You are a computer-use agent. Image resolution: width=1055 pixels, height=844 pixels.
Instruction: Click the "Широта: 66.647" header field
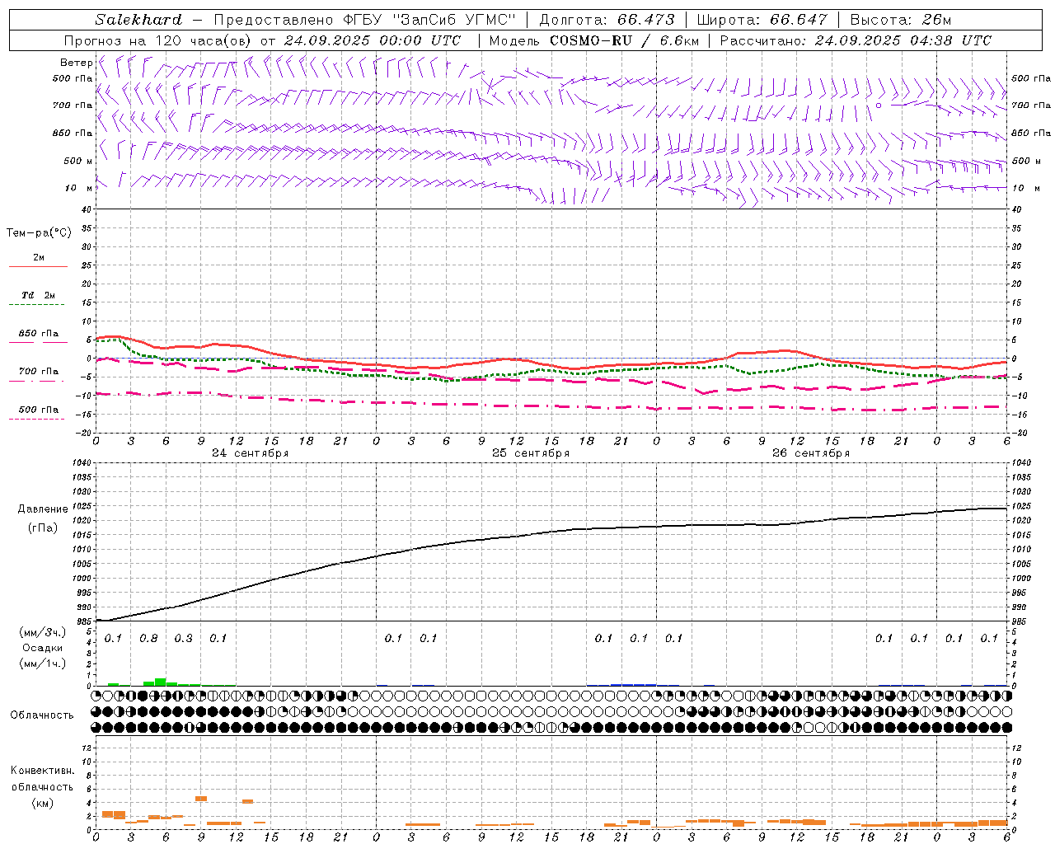pyautogui.click(x=763, y=20)
